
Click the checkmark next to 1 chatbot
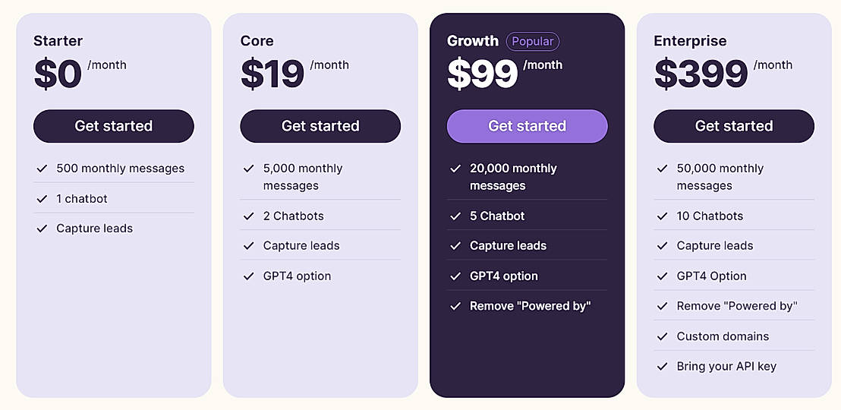click(42, 199)
